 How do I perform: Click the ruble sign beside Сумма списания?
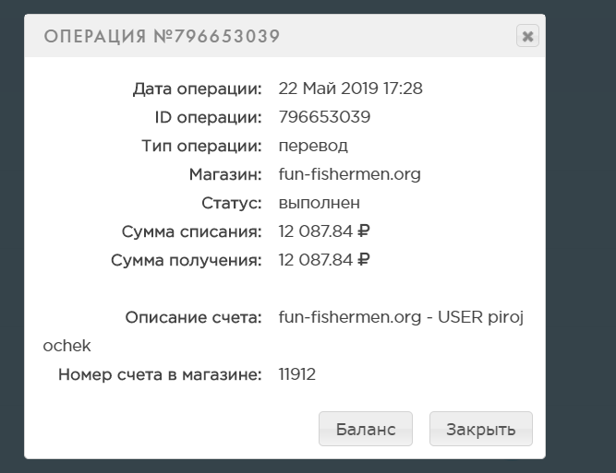pyautogui.click(x=363, y=231)
